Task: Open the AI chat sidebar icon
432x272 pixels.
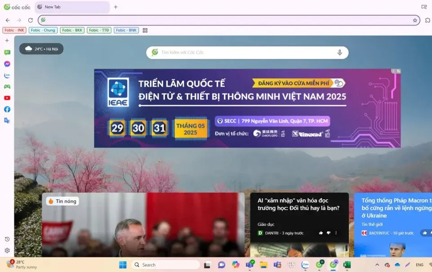Action: pyautogui.click(x=7, y=52)
